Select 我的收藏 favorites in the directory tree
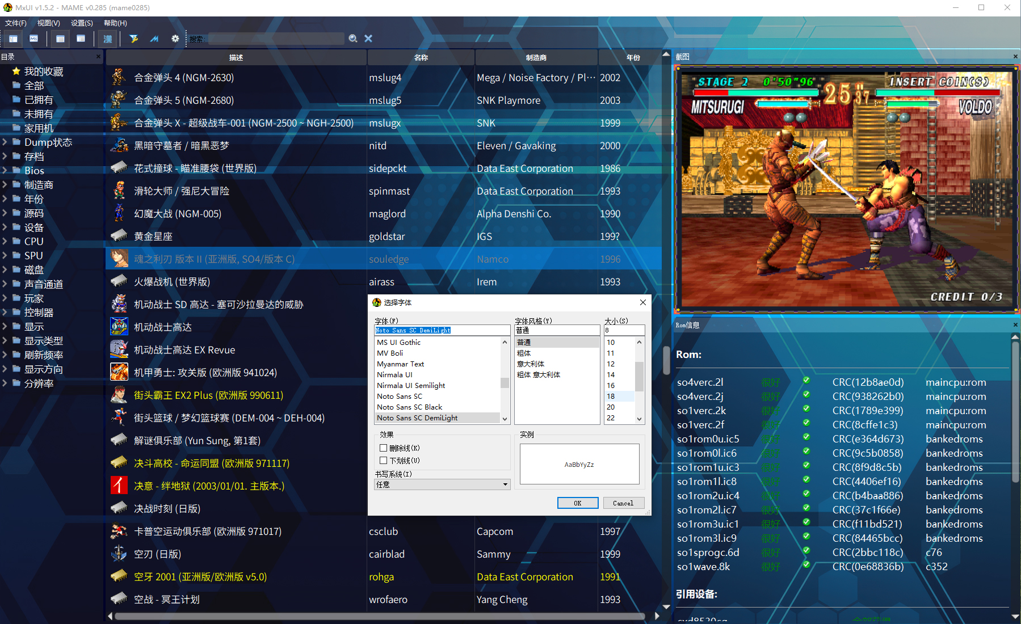 pyautogui.click(x=43, y=71)
